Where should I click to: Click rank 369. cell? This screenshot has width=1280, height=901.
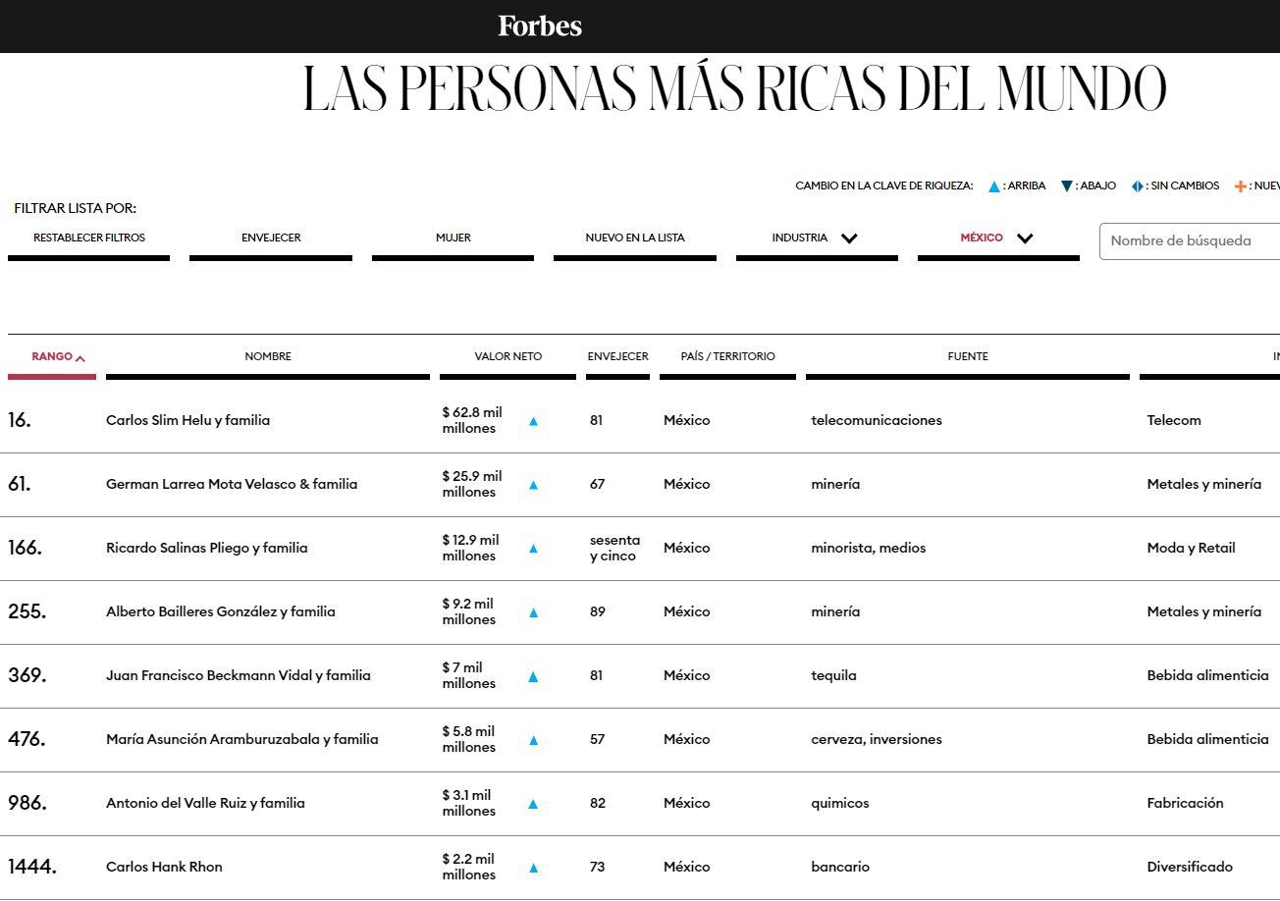(x=27, y=675)
